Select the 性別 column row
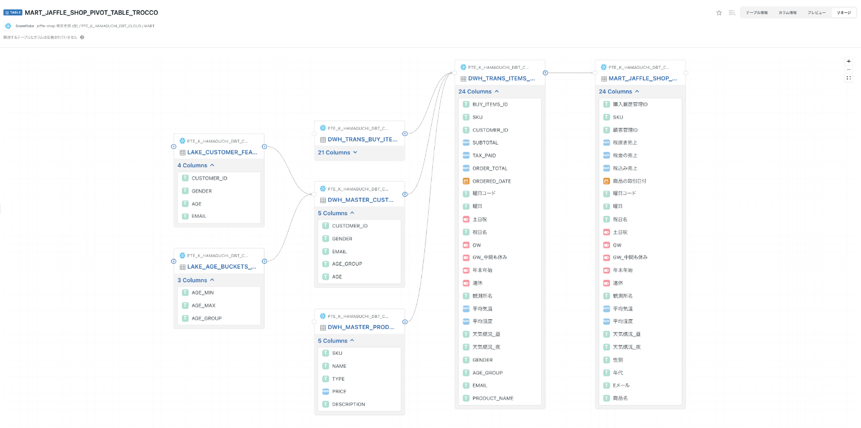The image size is (861, 428). pos(640,360)
